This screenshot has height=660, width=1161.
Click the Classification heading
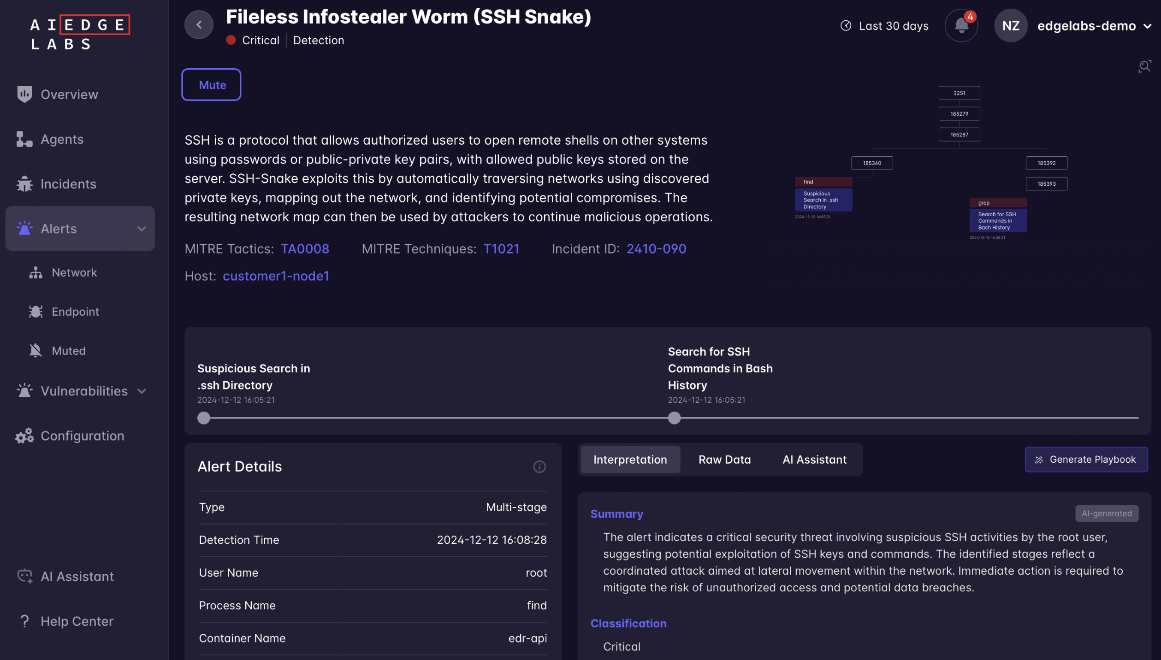point(628,623)
